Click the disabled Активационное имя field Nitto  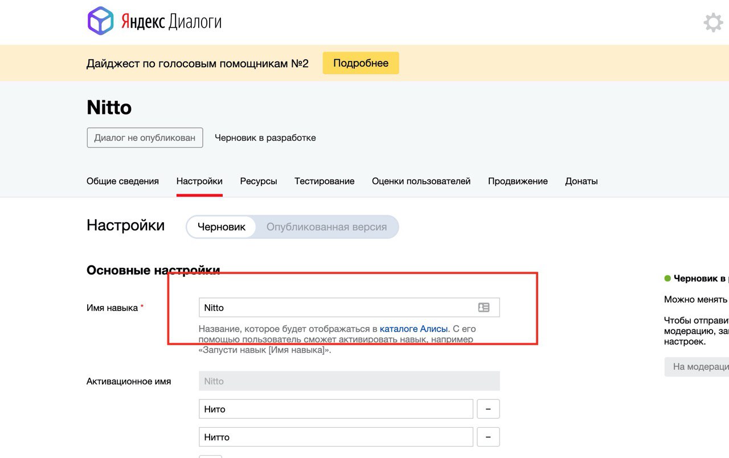[x=349, y=381]
